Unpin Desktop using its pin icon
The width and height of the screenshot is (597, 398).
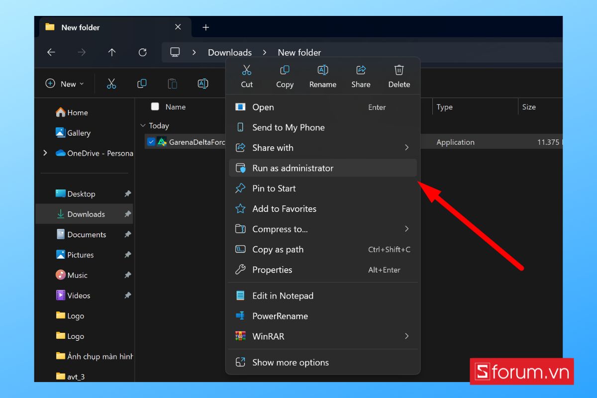[x=127, y=194]
